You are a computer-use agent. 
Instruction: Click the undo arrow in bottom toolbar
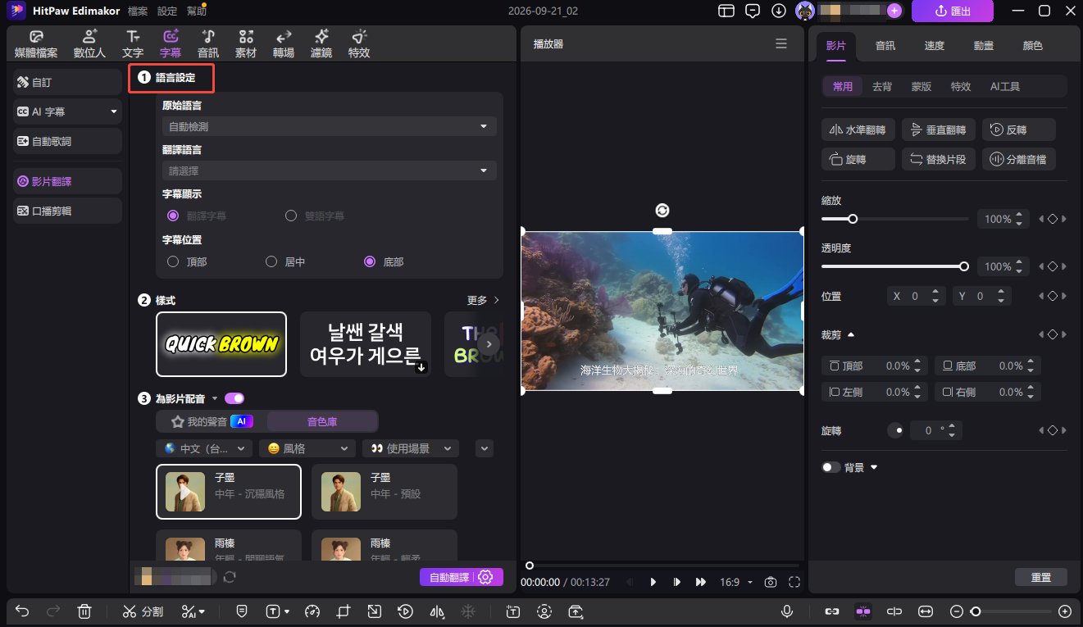coord(22,611)
